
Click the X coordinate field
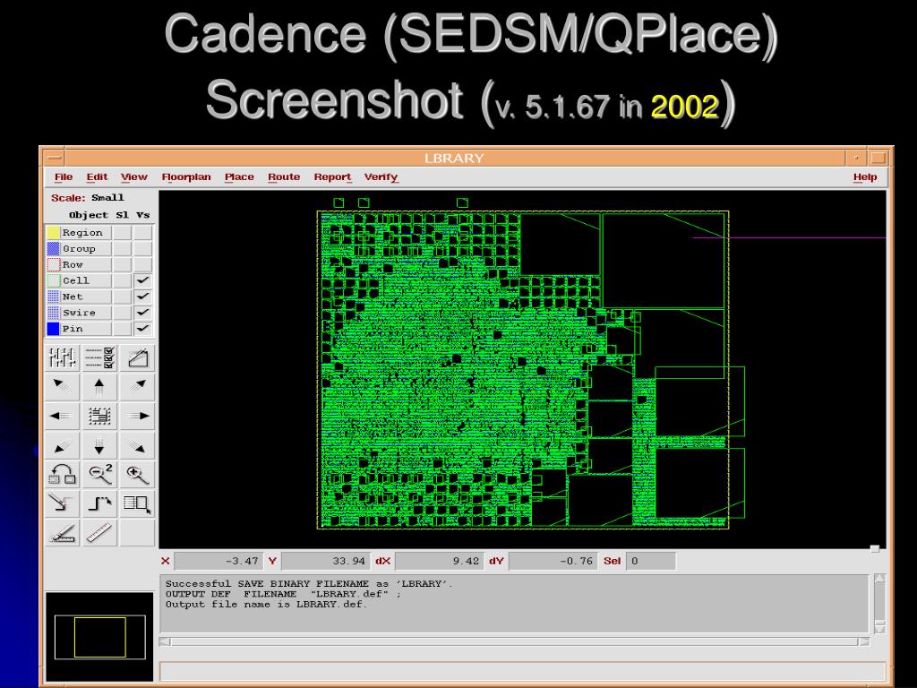tap(219, 561)
